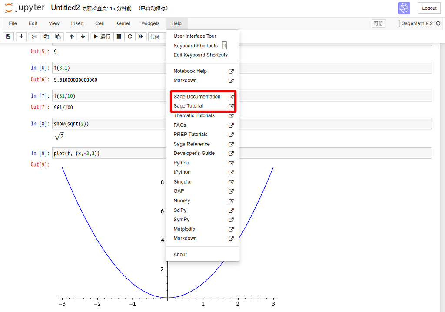Screen dimensions: 445x312
Task: Open the Cell menu
Action: [100, 23]
